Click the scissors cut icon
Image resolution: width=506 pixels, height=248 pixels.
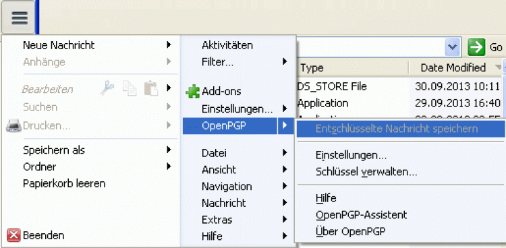pos(107,88)
